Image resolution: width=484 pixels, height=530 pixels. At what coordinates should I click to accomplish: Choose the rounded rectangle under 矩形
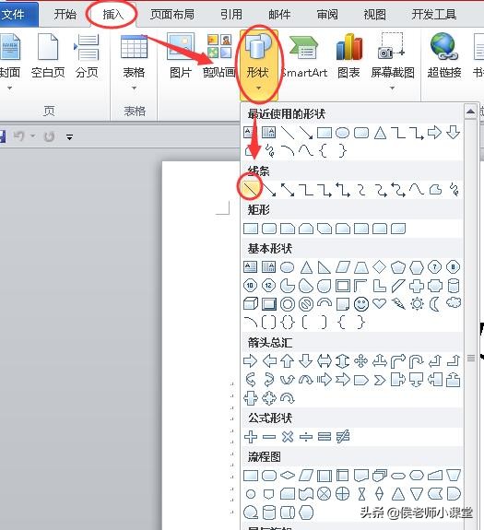[269, 229]
